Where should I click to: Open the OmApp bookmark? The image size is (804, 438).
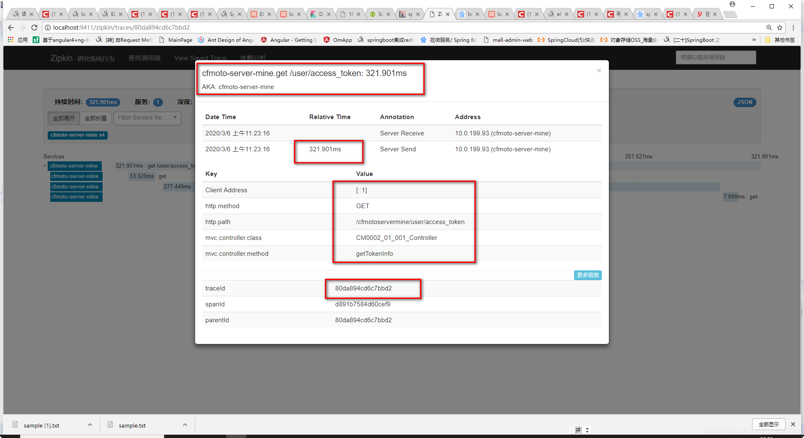coord(338,40)
